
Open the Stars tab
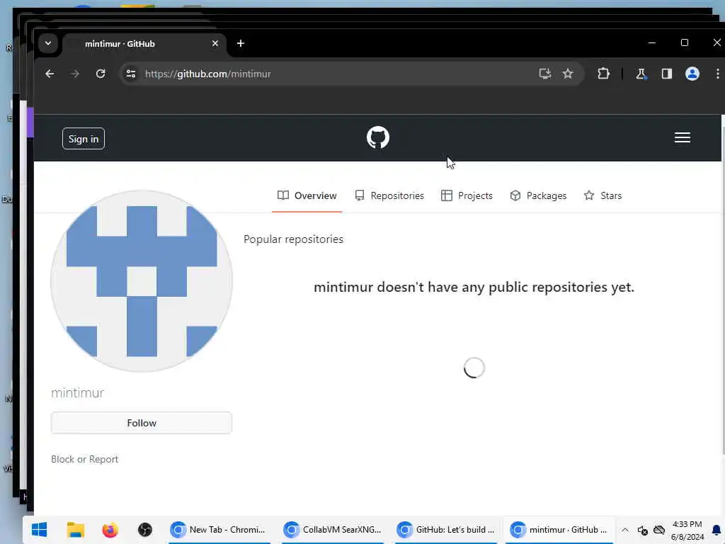point(603,195)
